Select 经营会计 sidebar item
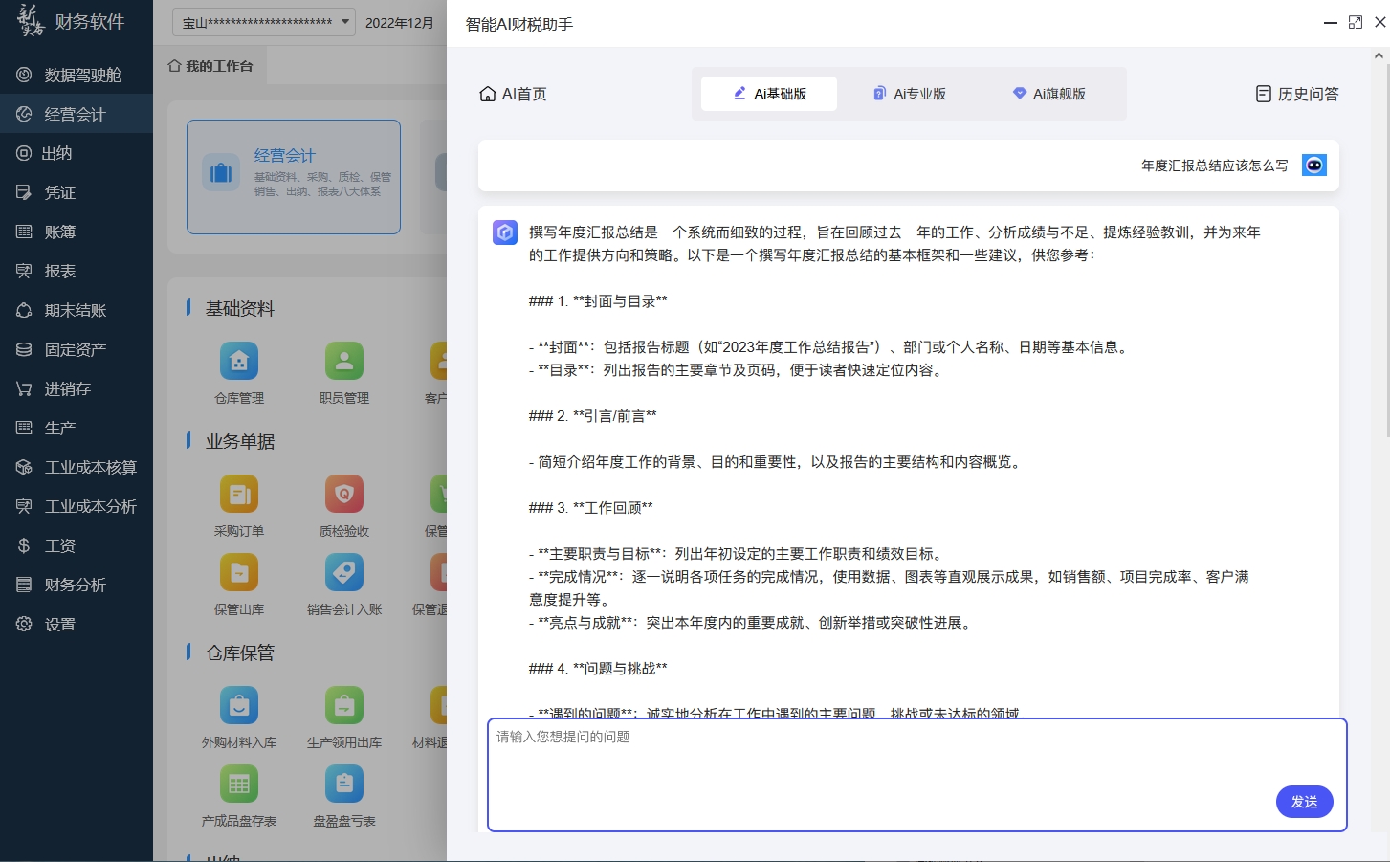Image resolution: width=1390 pixels, height=862 pixels. (77, 114)
